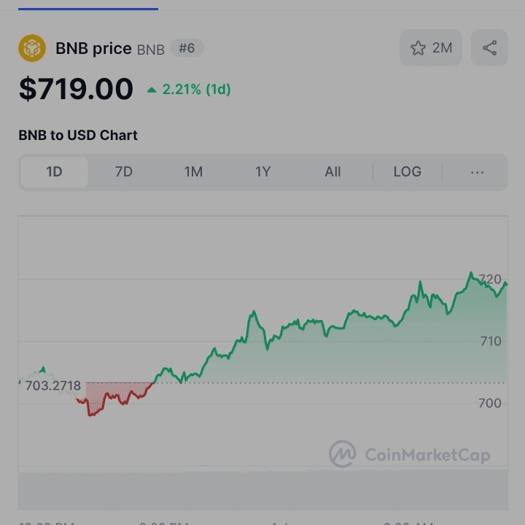Select the 1D timeframe tab
525x525 pixels.
pos(54,172)
